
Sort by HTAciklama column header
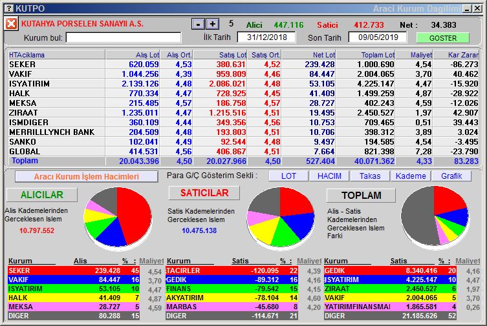tap(57, 55)
